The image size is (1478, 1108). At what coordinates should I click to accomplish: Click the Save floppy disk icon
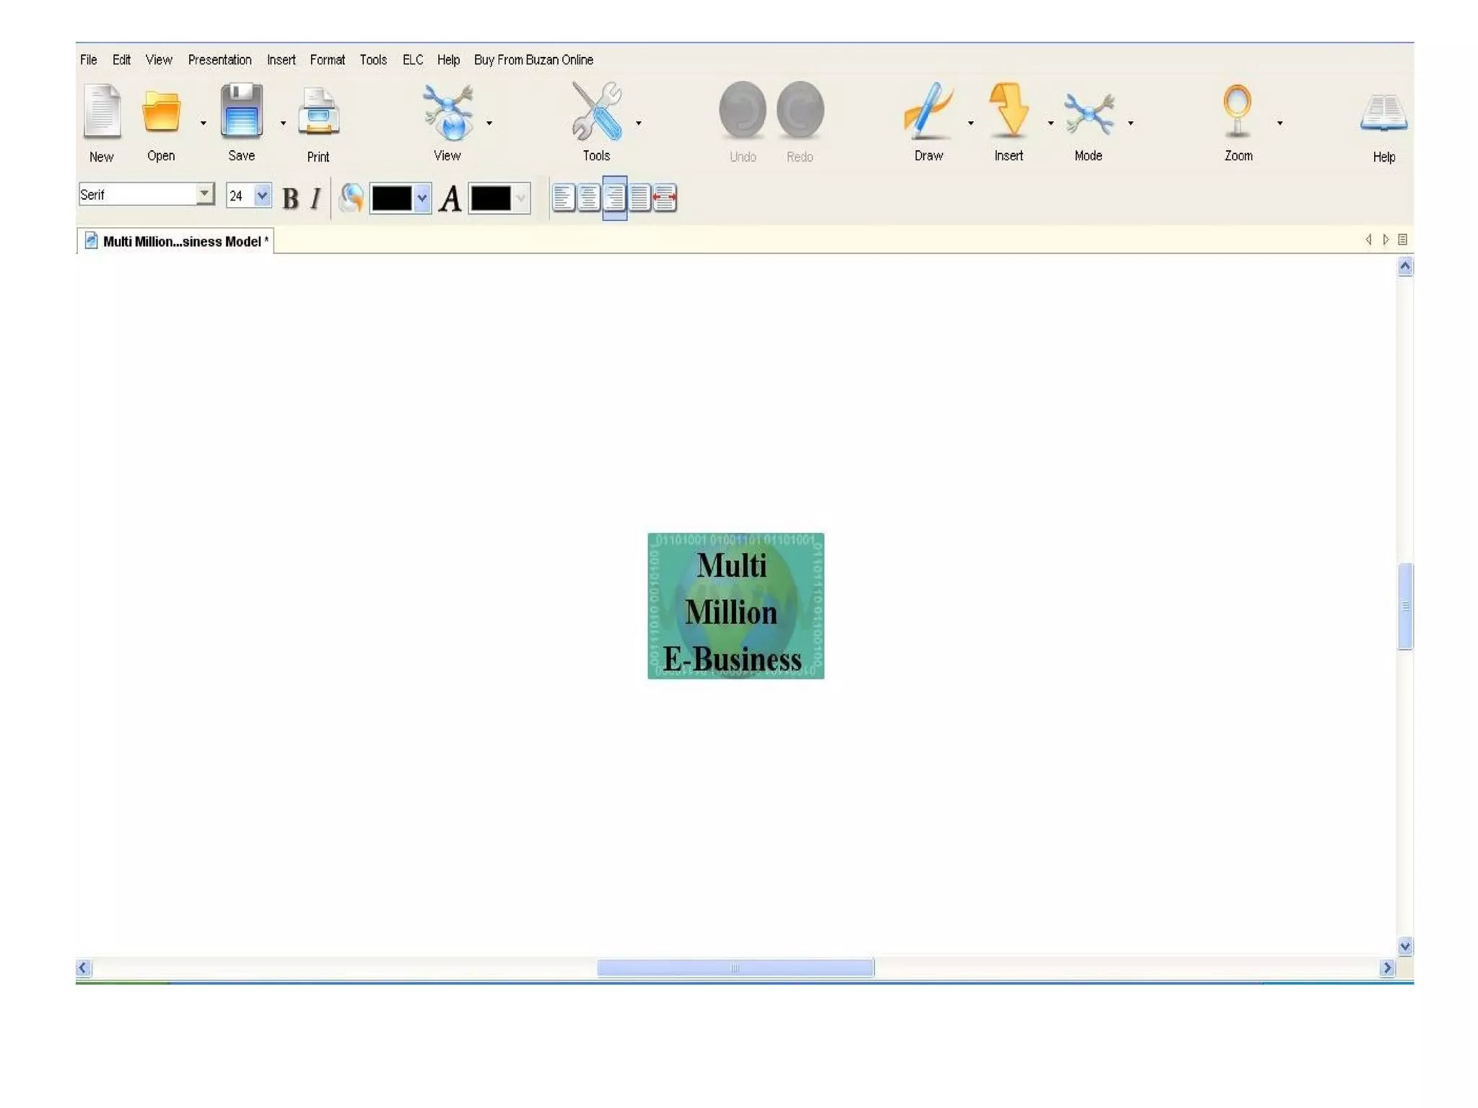tap(241, 111)
